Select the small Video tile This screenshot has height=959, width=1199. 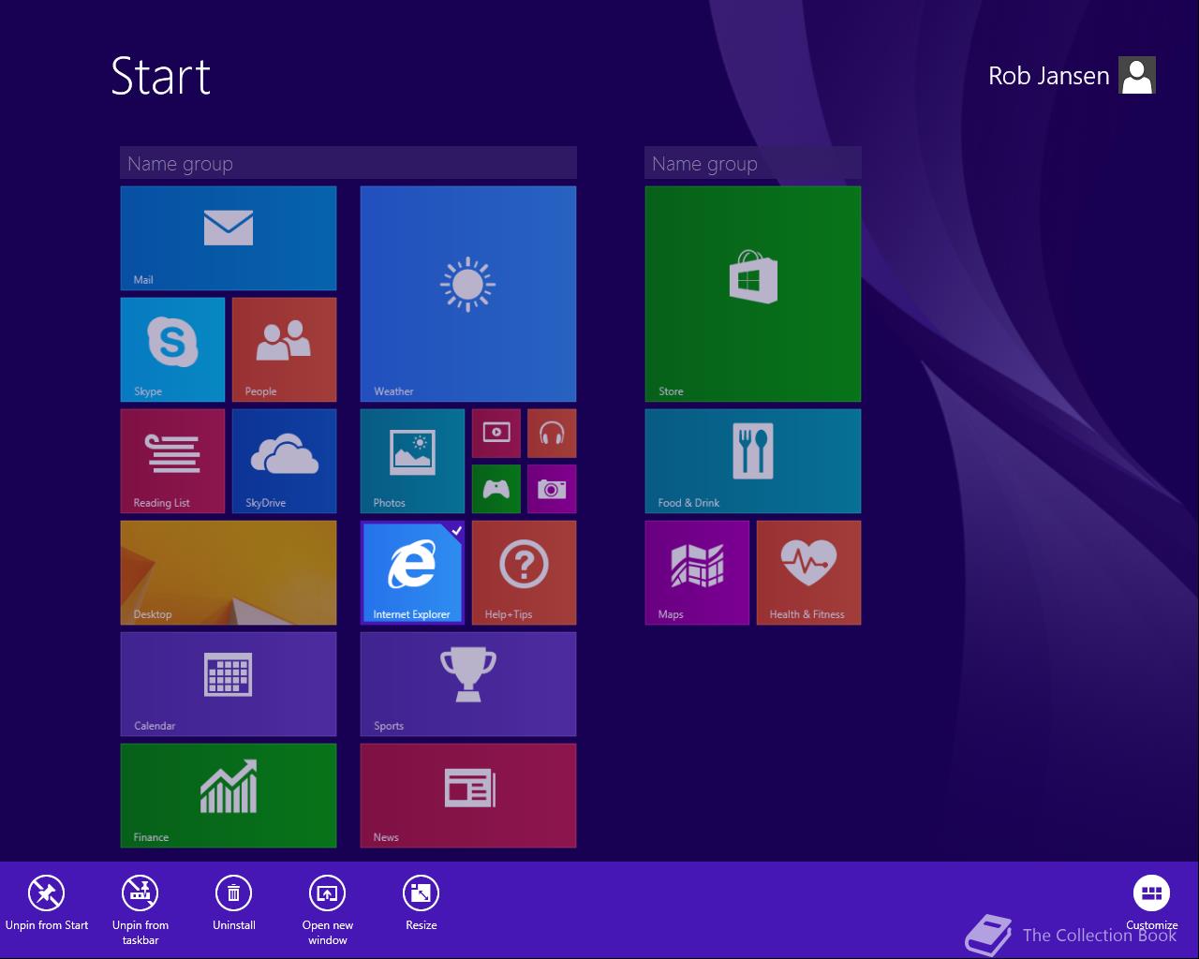(496, 433)
